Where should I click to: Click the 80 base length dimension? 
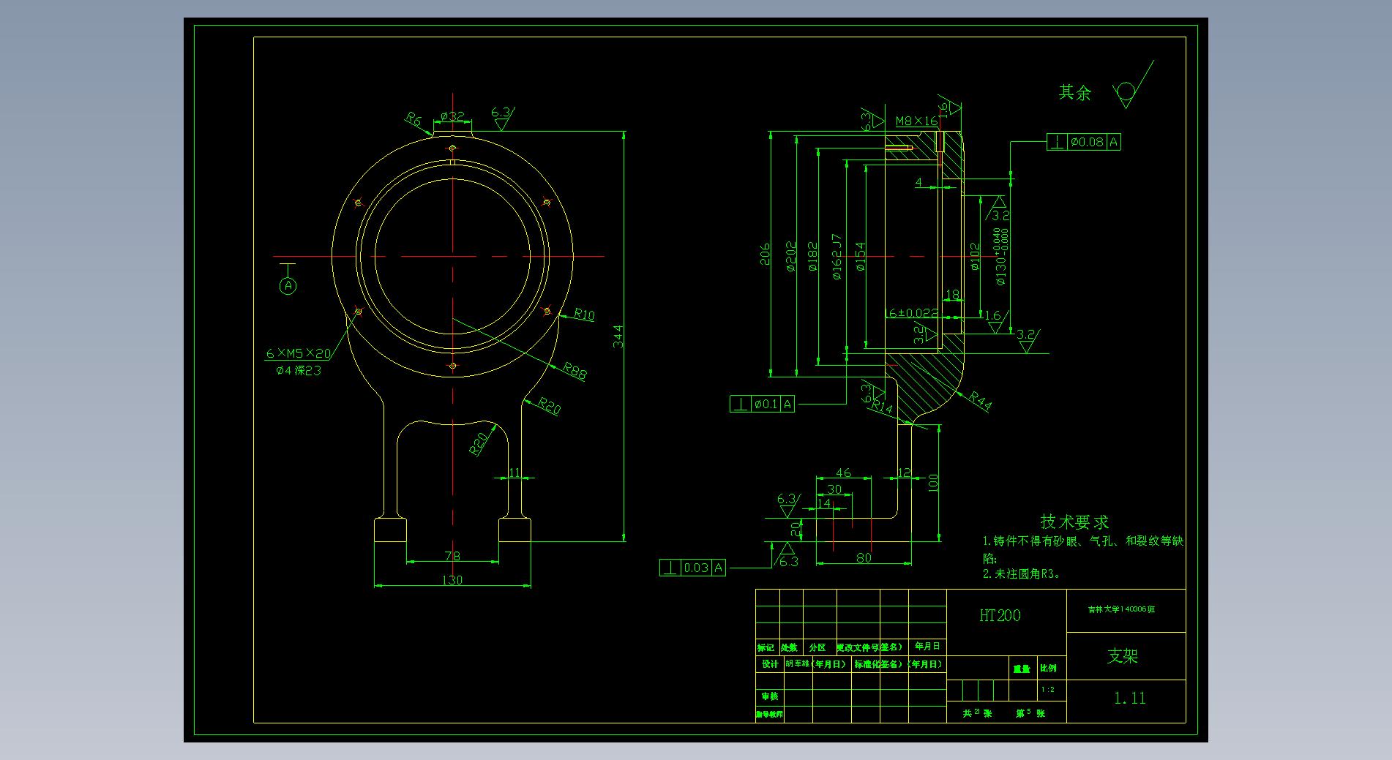[x=864, y=558]
